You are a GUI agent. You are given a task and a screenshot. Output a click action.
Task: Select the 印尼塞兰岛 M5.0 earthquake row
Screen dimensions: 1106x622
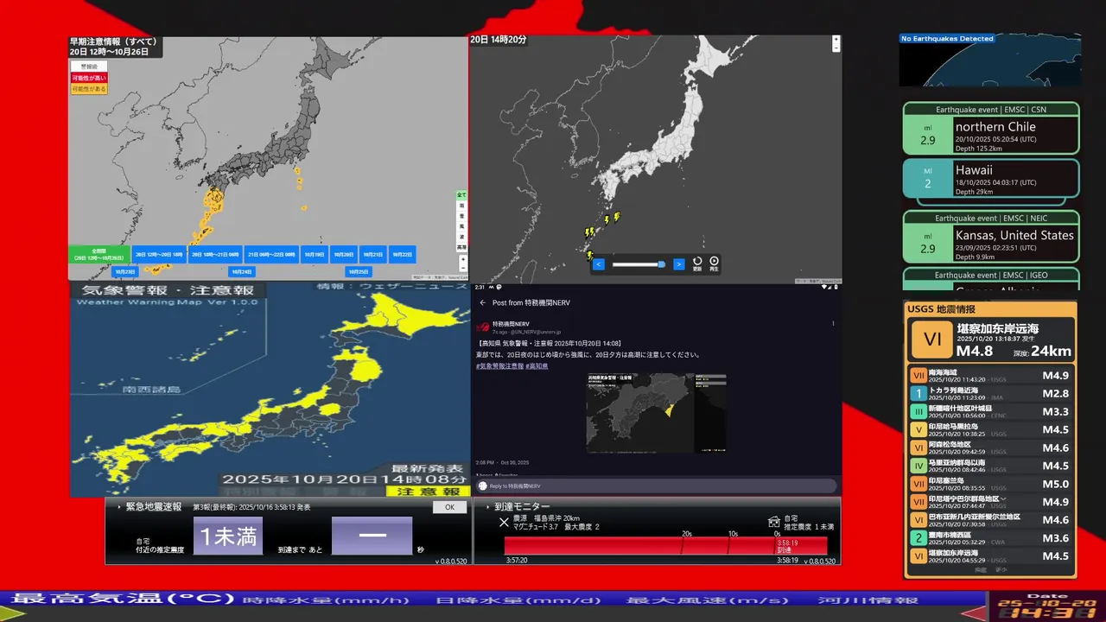[991, 484]
